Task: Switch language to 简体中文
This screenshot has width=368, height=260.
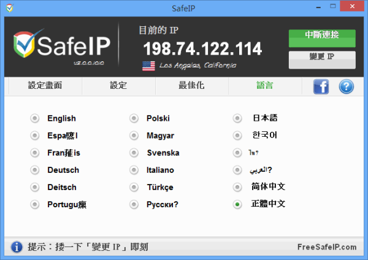Action: (x=237, y=187)
